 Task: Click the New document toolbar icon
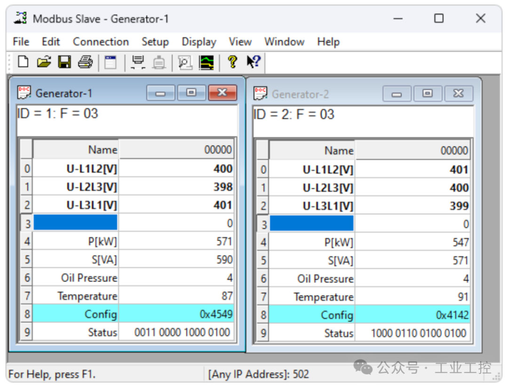tap(23, 62)
